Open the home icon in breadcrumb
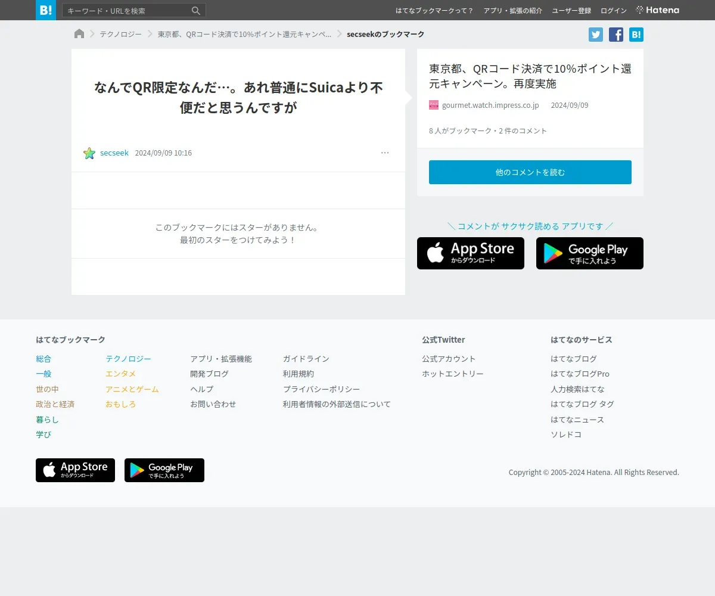715x596 pixels. pos(79,34)
